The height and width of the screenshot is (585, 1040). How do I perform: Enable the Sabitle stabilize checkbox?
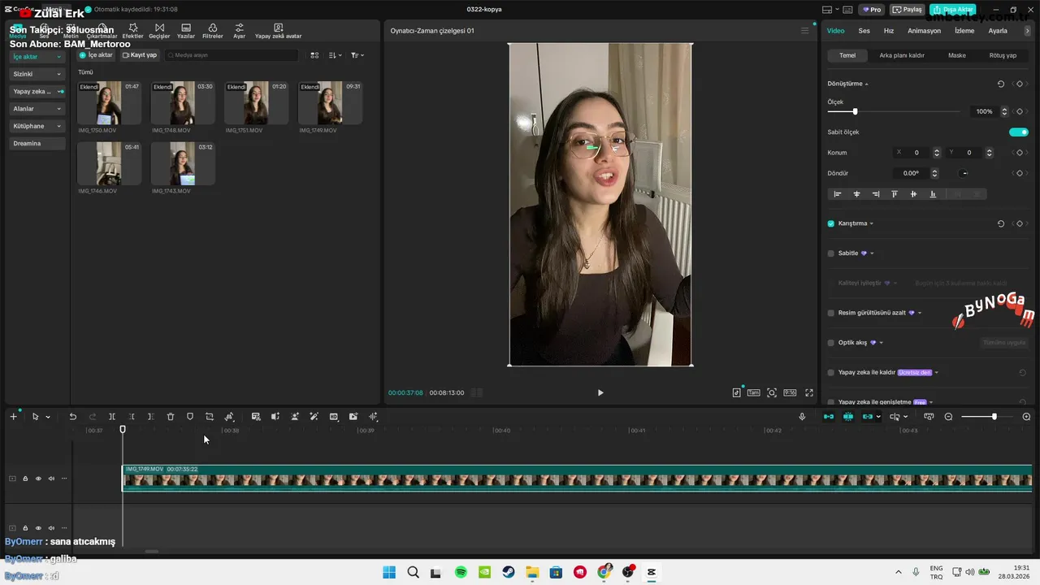pos(831,253)
